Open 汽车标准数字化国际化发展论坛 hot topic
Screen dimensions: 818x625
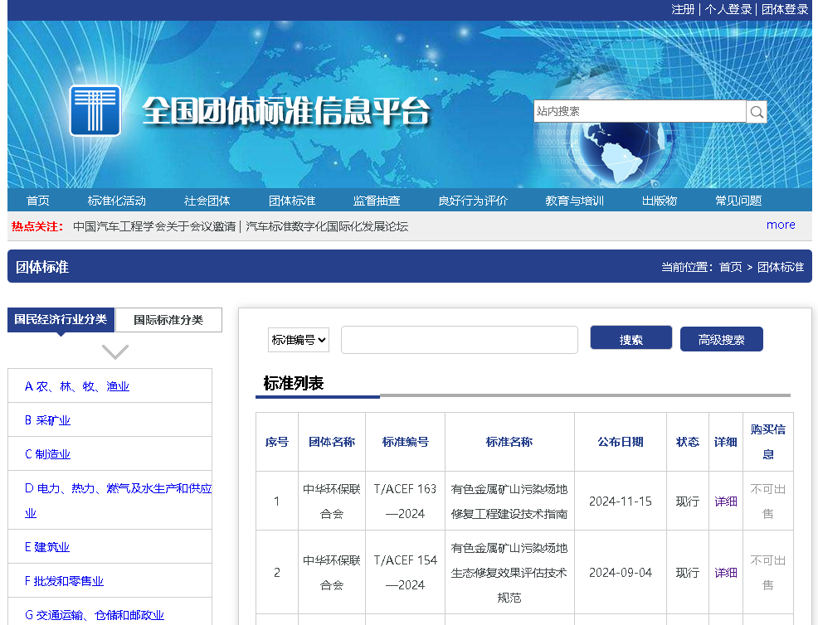click(327, 226)
